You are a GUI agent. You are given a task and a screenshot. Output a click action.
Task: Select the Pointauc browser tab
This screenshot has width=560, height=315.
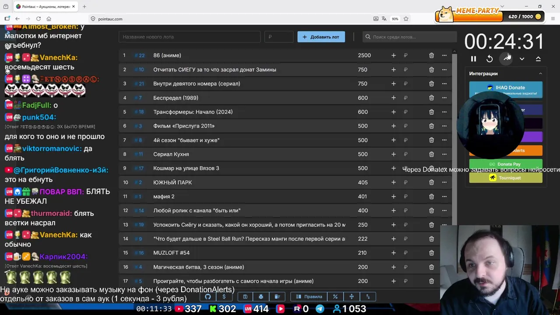click(45, 7)
